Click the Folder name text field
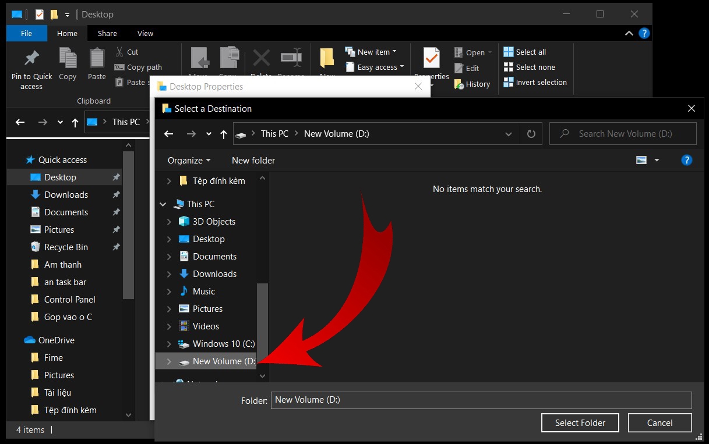This screenshot has height=444, width=709. click(481, 400)
